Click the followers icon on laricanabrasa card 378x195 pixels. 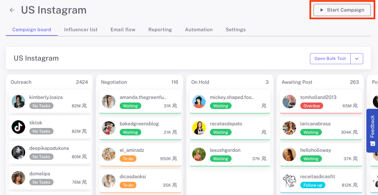click(x=355, y=132)
